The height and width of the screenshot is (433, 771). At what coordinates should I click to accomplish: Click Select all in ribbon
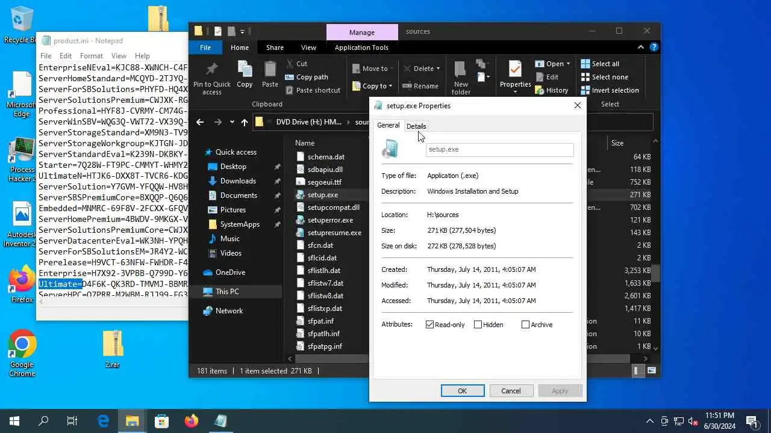click(600, 64)
